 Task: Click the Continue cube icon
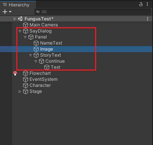(x=41, y=61)
